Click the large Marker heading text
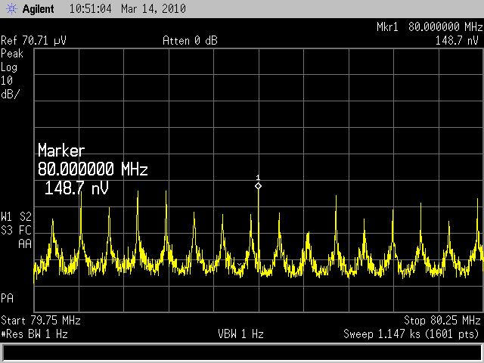Image resolution: width=484 pixels, height=363 pixels. coord(61,150)
